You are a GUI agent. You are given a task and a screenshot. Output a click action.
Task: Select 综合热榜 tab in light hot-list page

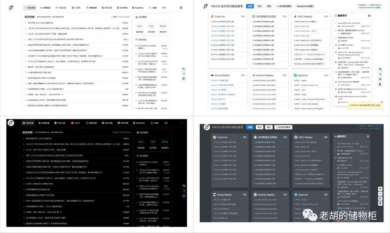click(30, 8)
